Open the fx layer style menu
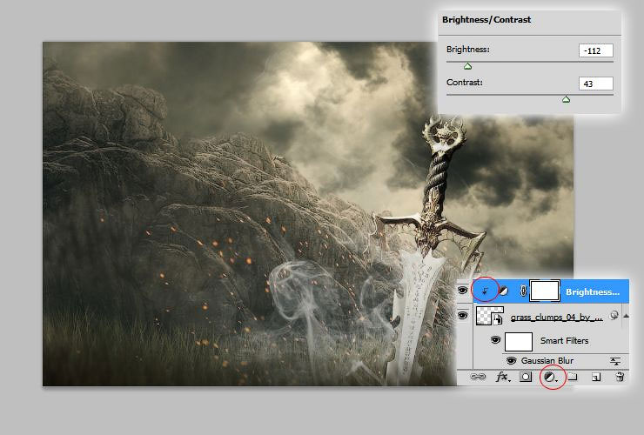644x435 pixels. tap(503, 377)
